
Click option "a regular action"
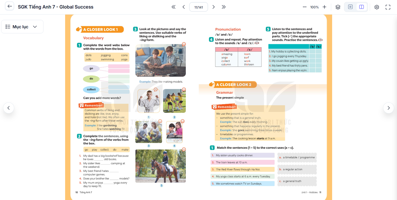(297, 169)
